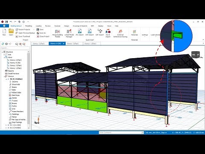This screenshot has height=154, width=205.
Task: Expand the Axis node in the tree
Action: [4, 55]
